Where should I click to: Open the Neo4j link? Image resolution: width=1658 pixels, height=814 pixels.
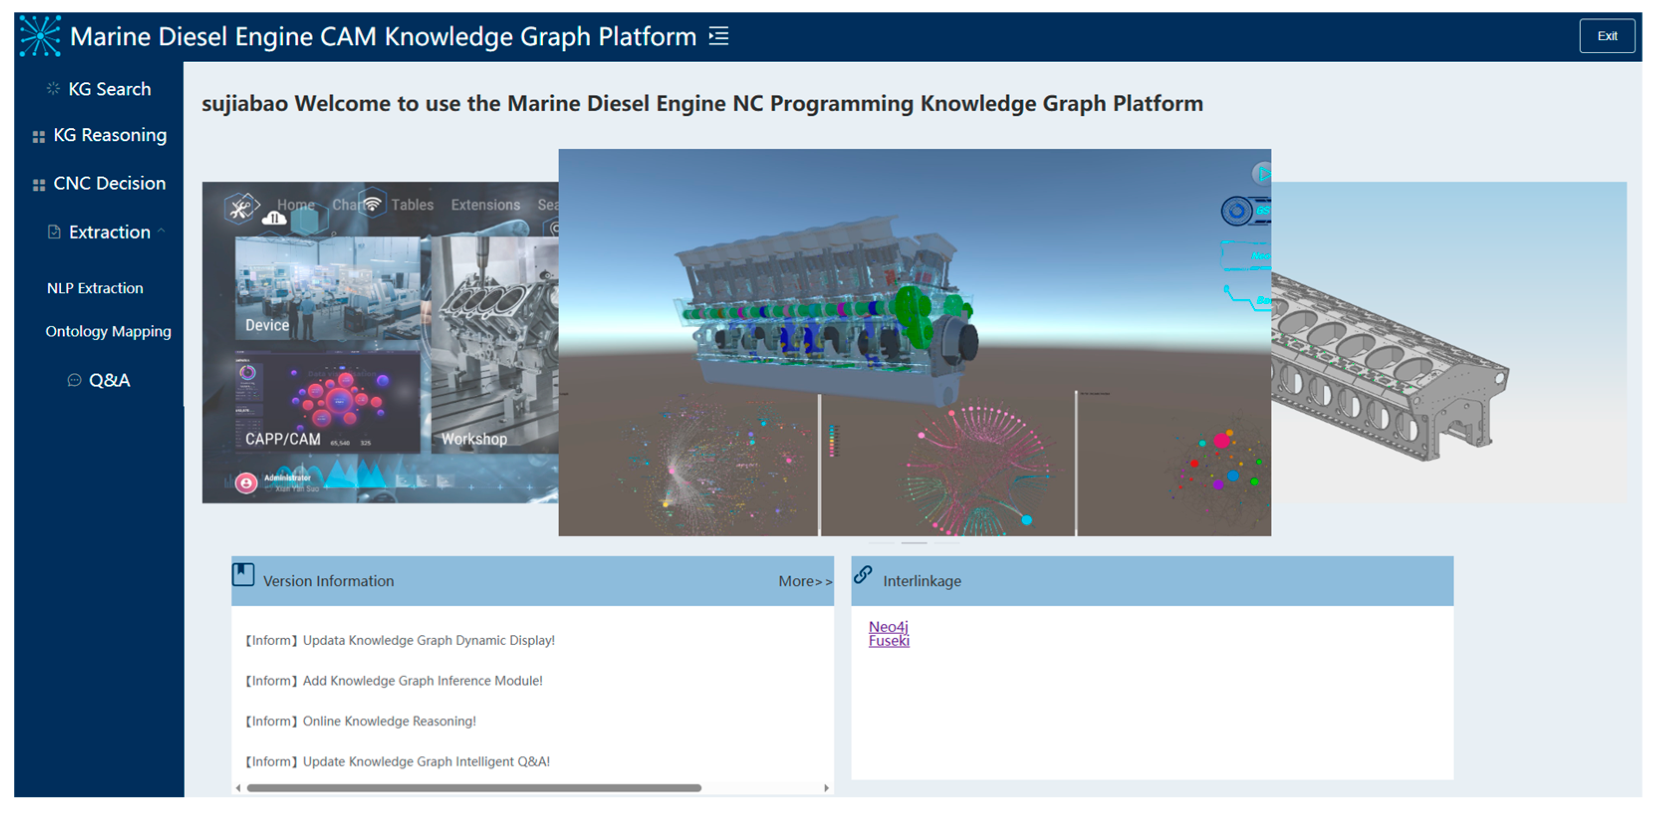(x=888, y=626)
